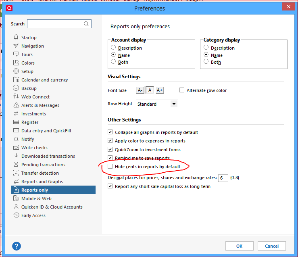The height and width of the screenshot is (257, 298).
Task: Open Colors preferences
Action: (28, 63)
